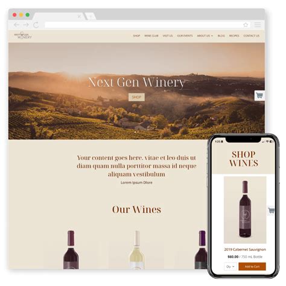Open the 2019 Cabernet Sauvignon product link
Image resolution: width=286 pixels, height=286 pixels.
click(245, 249)
